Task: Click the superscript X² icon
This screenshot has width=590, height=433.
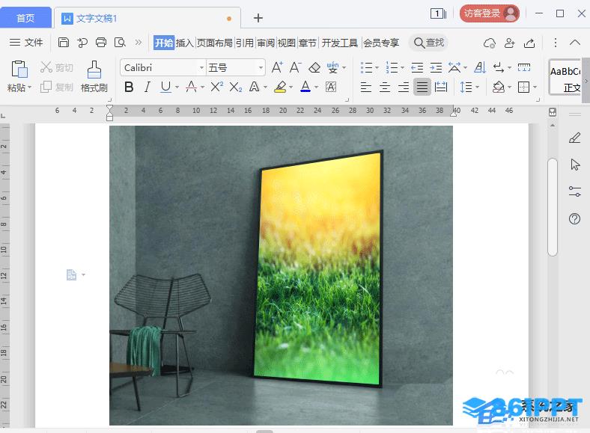Action: click(x=216, y=87)
